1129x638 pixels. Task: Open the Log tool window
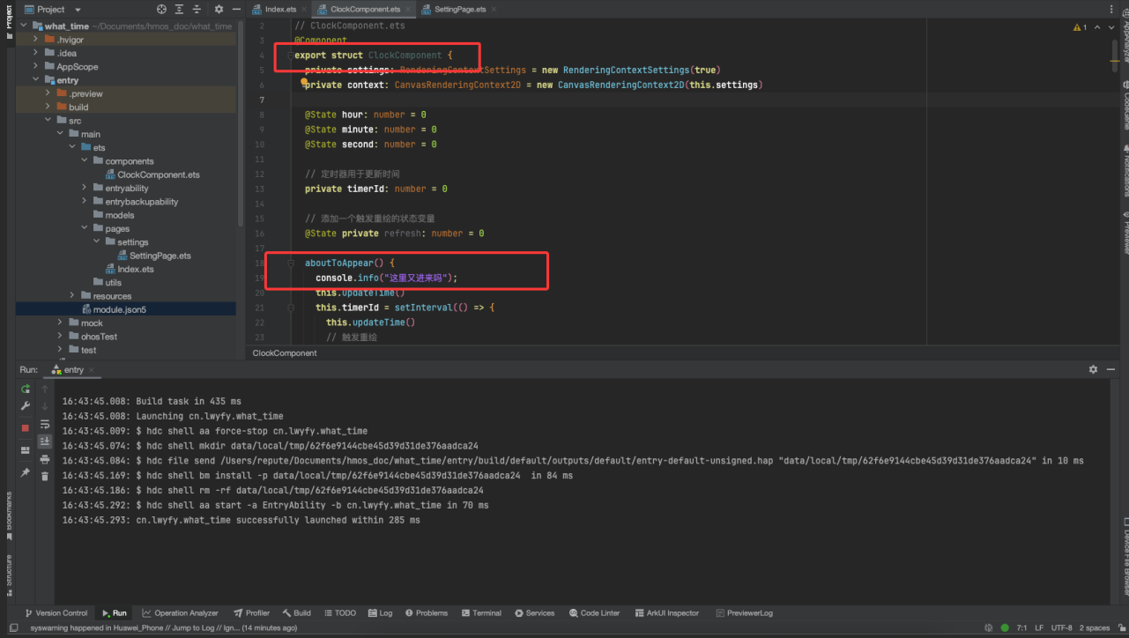click(x=380, y=613)
